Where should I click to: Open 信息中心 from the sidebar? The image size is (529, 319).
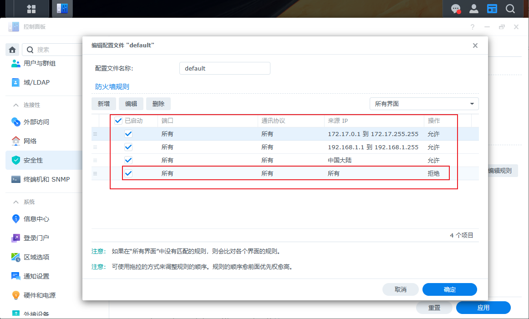click(x=36, y=219)
